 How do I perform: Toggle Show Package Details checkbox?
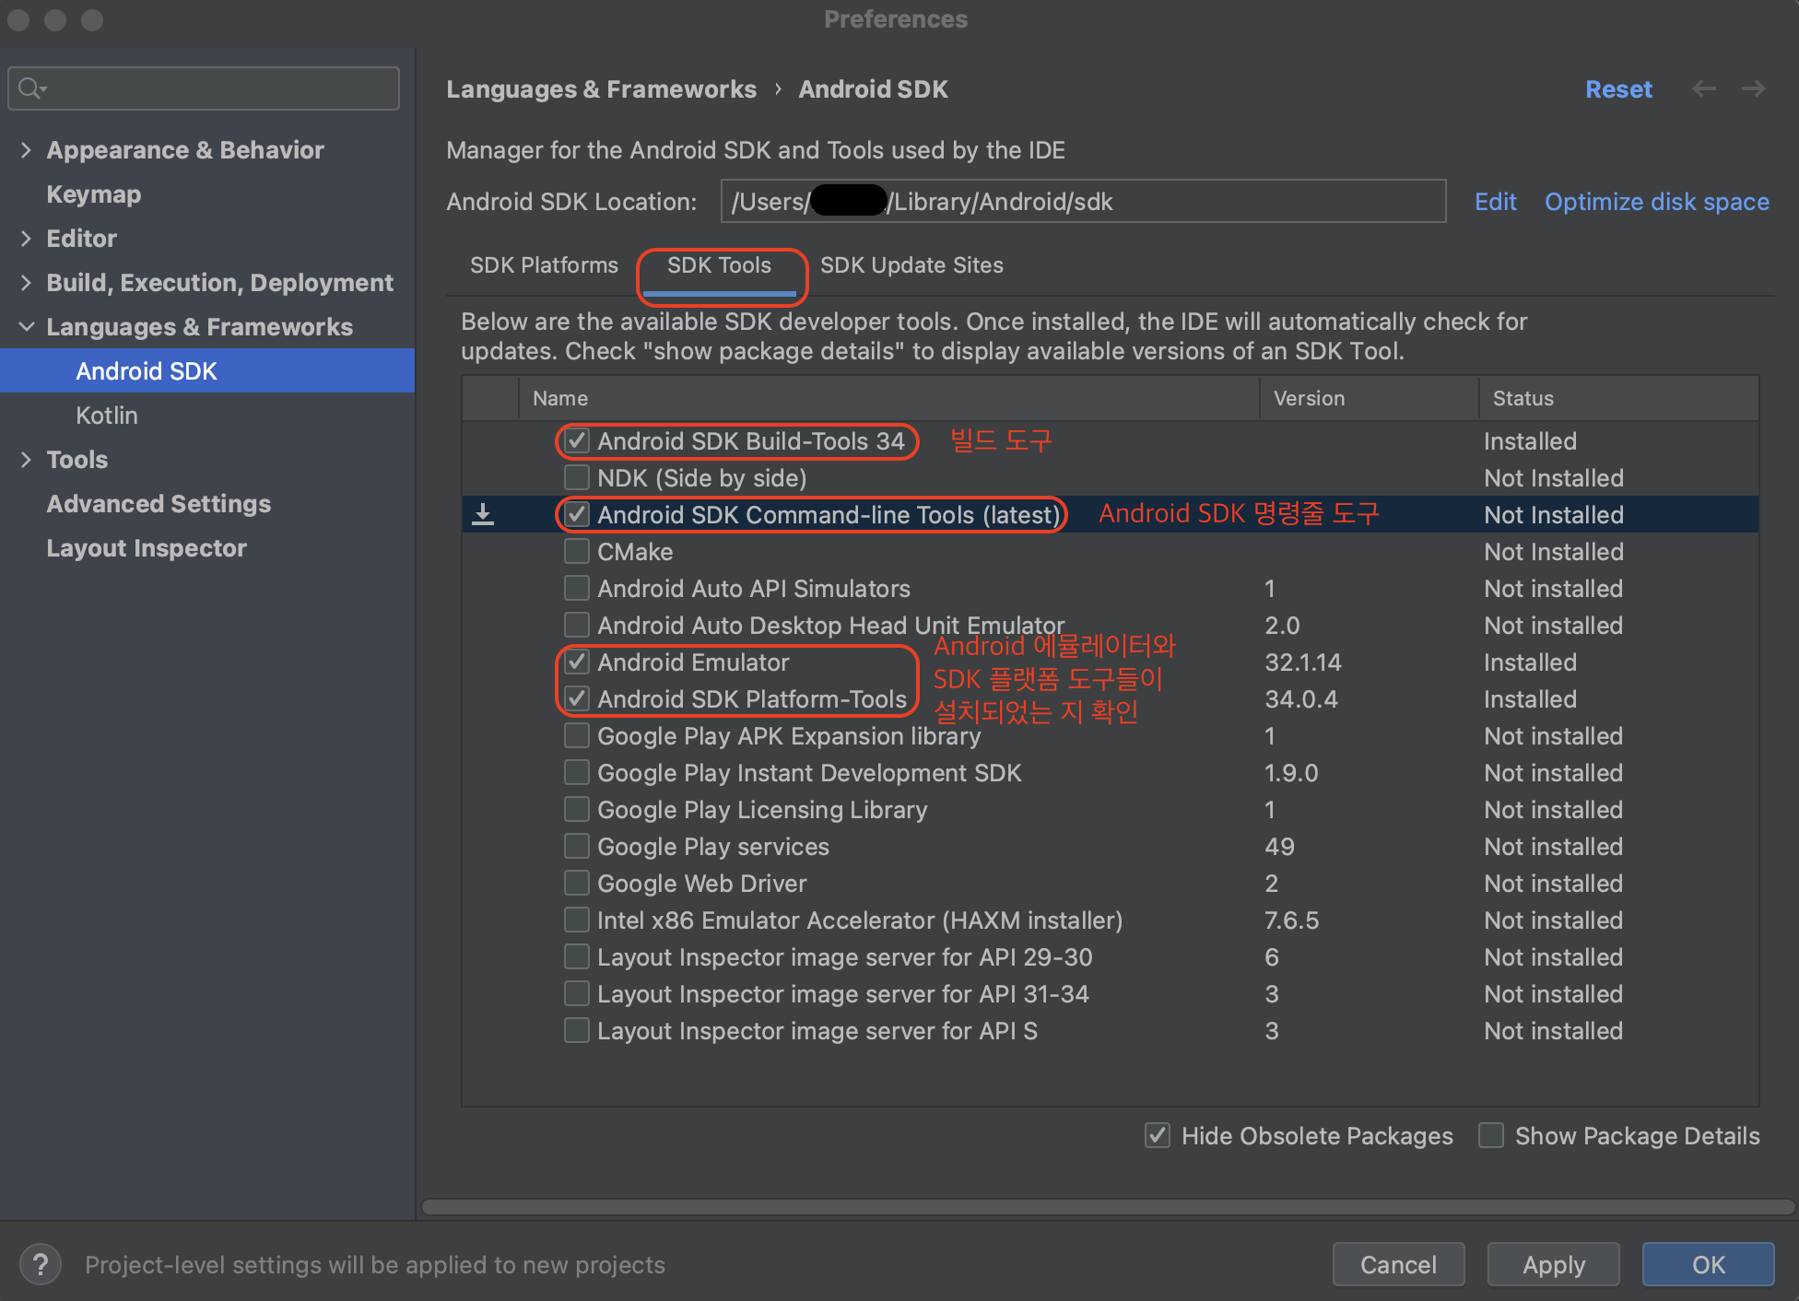1491,1135
